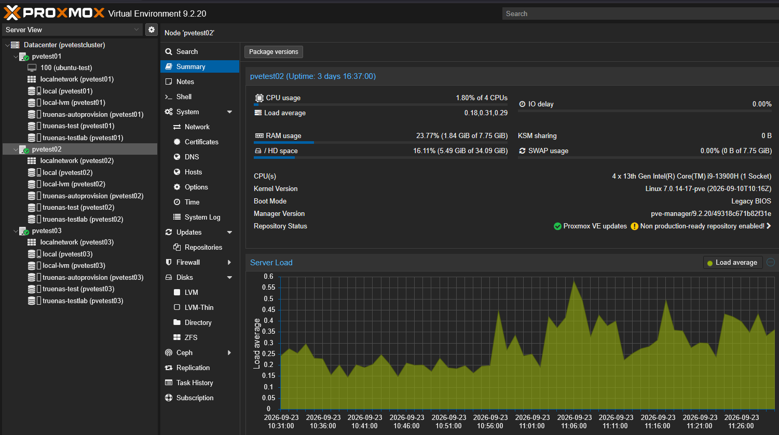
Task: Open the Ceph menu item
Action: (x=200, y=353)
